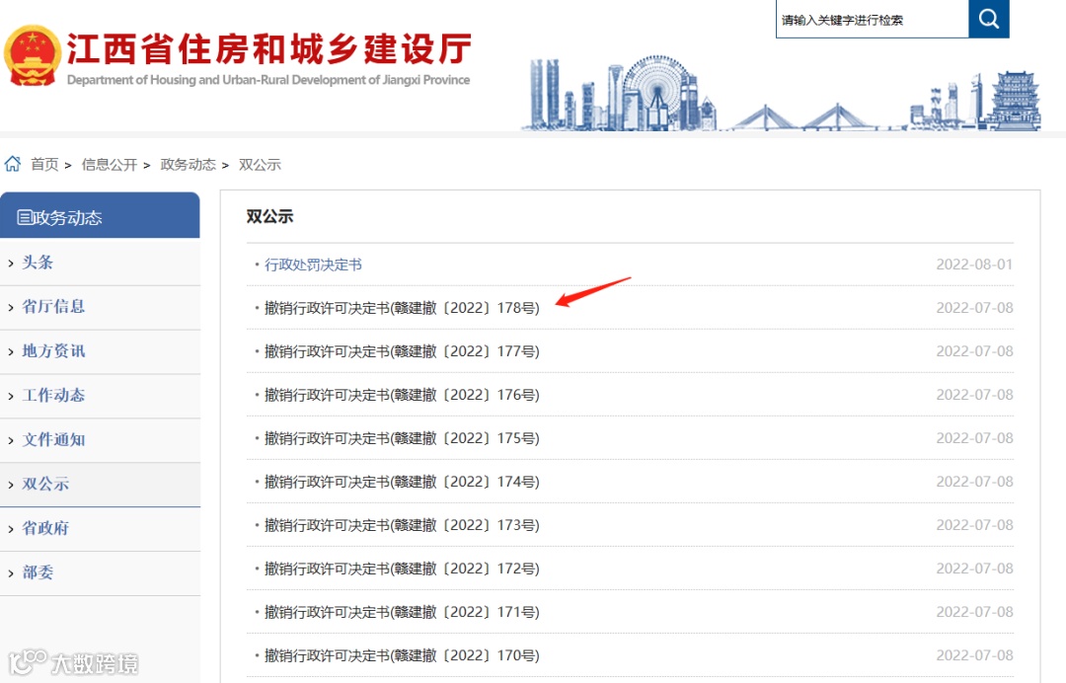The width and height of the screenshot is (1066, 683).
Task: Open 首页 breadcrumb link
Action: pyautogui.click(x=44, y=165)
